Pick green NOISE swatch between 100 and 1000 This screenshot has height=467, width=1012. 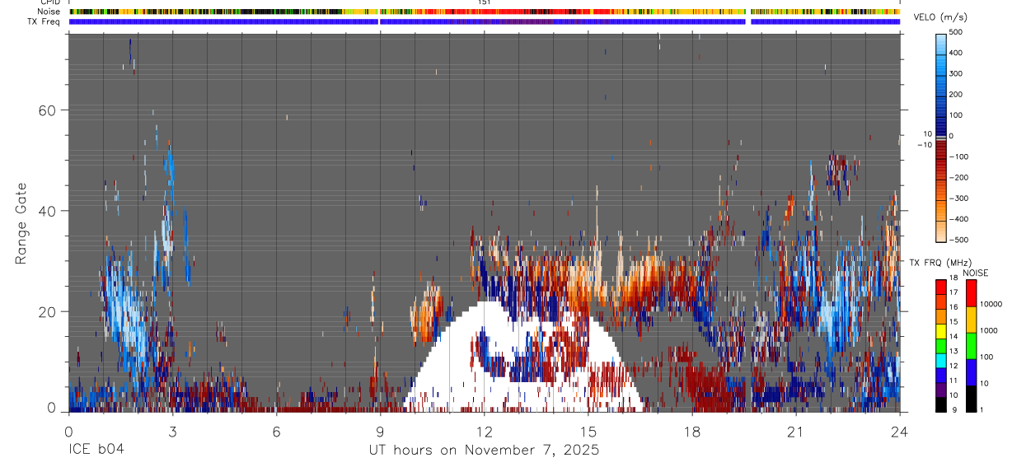(x=971, y=345)
